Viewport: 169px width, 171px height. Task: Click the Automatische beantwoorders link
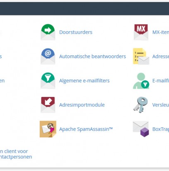92,57
